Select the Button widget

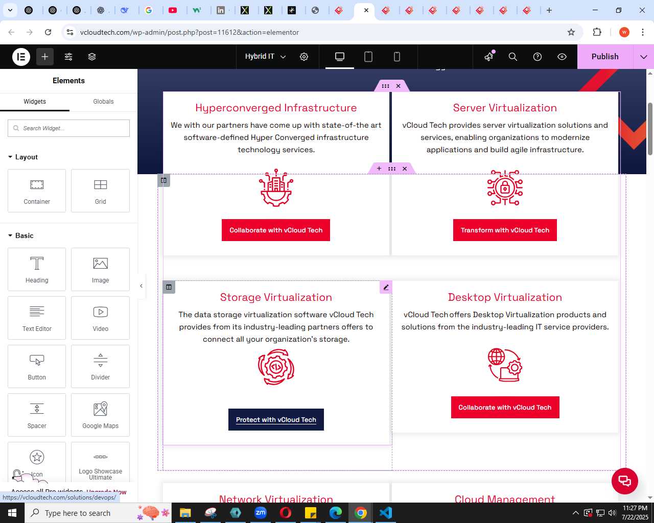click(x=37, y=366)
